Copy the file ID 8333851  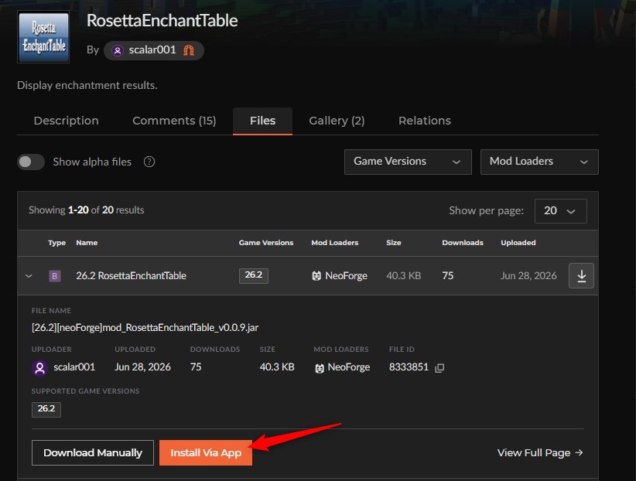tap(439, 368)
